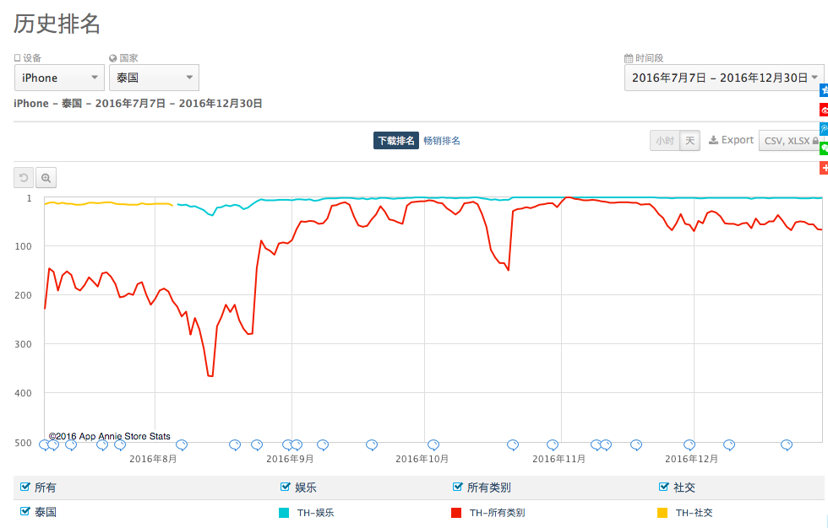The width and height of the screenshot is (828, 528).
Task: Open the 泰国 country dropdown
Action: [x=154, y=78]
